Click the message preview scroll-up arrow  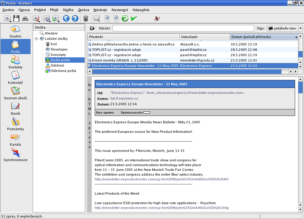300,79
